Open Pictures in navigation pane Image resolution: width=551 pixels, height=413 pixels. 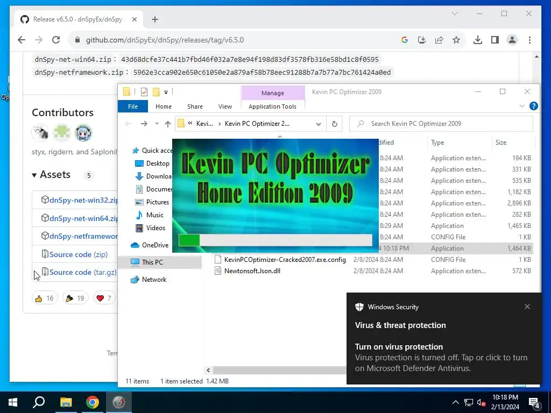tap(157, 202)
